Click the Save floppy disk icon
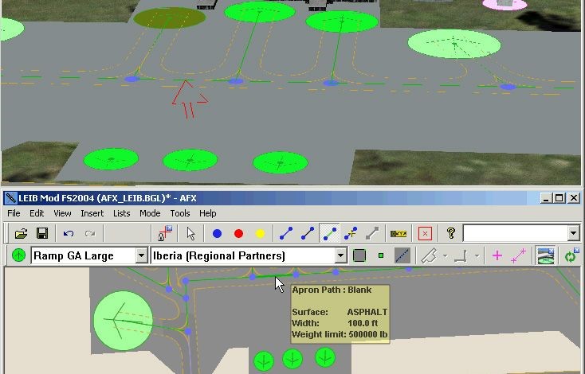Image resolution: width=585 pixels, height=374 pixels. 42,233
